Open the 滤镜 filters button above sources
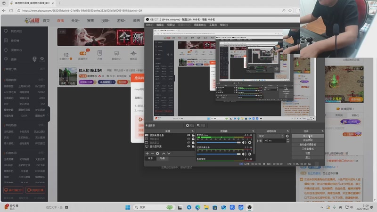This screenshot has height=212, width=377. [x=201, y=125]
